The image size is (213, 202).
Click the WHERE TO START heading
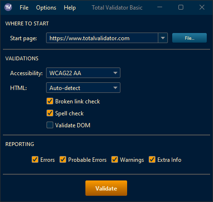[x=27, y=23]
